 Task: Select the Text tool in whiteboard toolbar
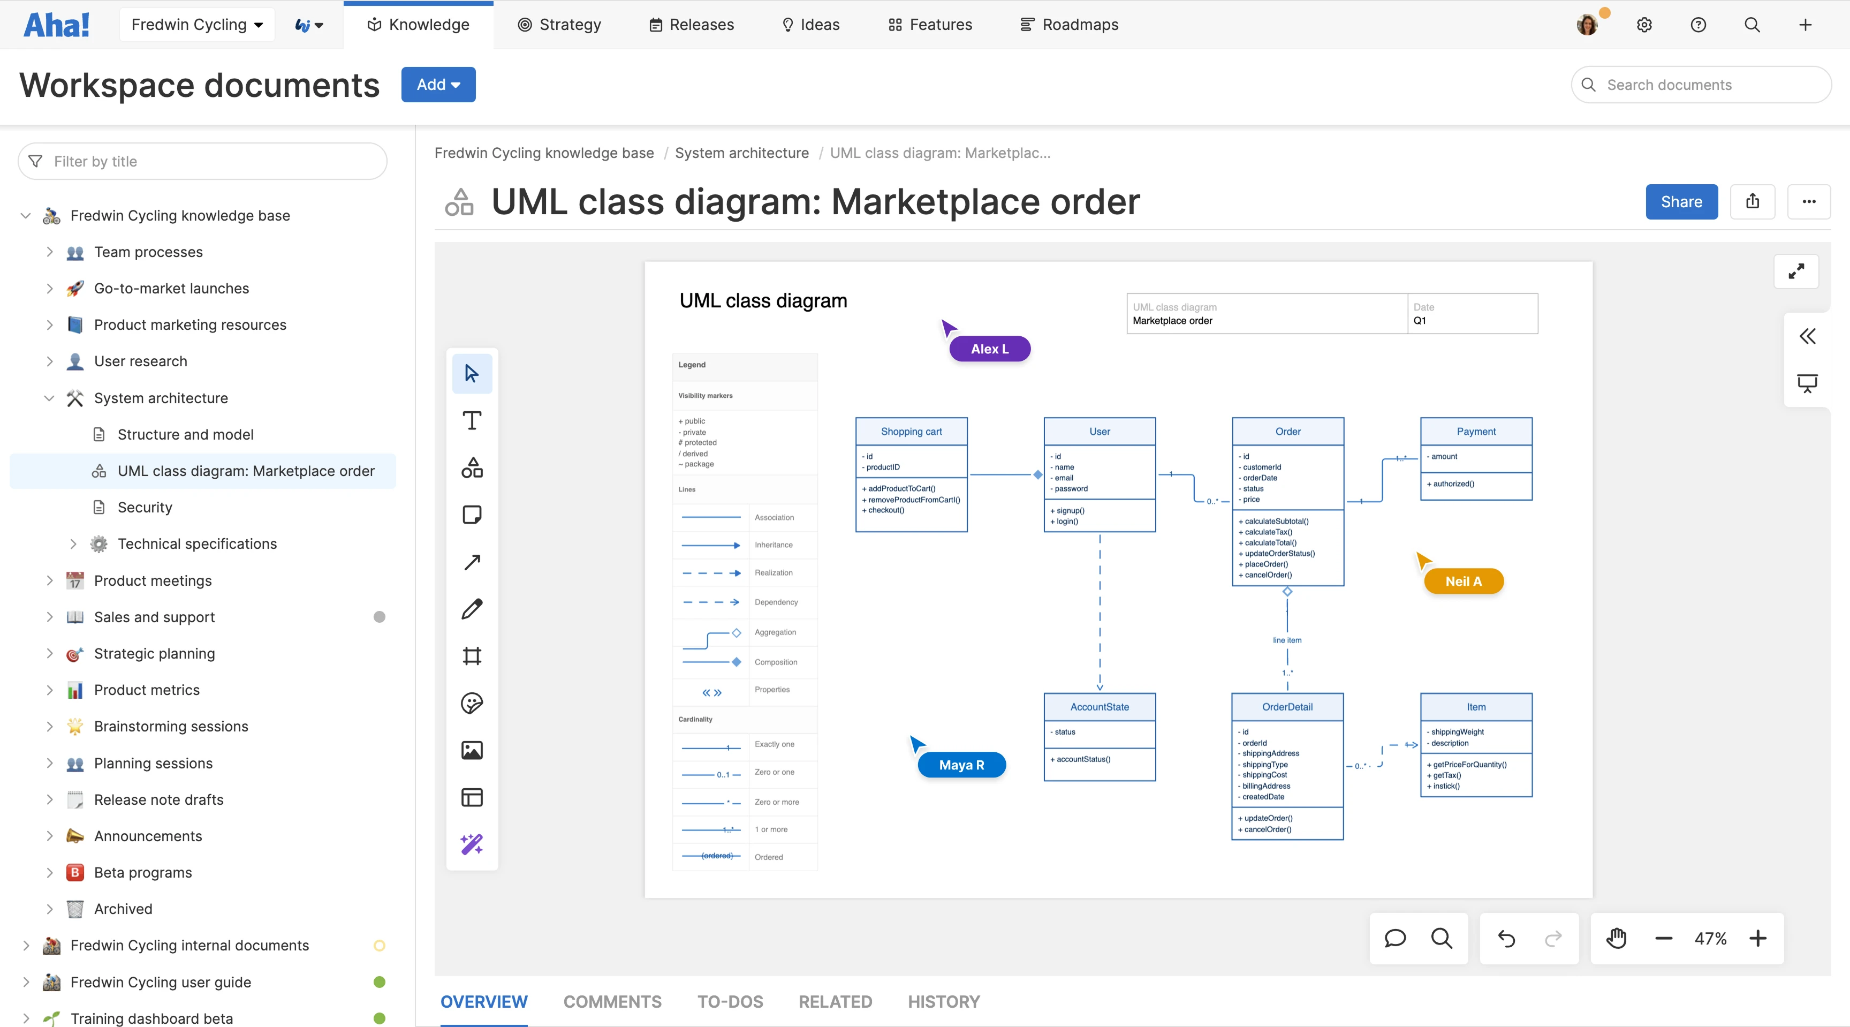click(472, 421)
